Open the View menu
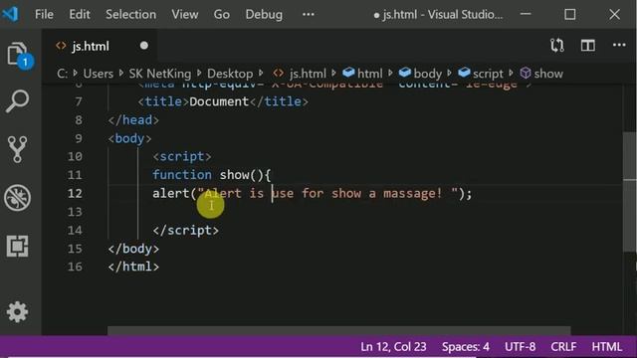637x358 pixels. pos(185,14)
